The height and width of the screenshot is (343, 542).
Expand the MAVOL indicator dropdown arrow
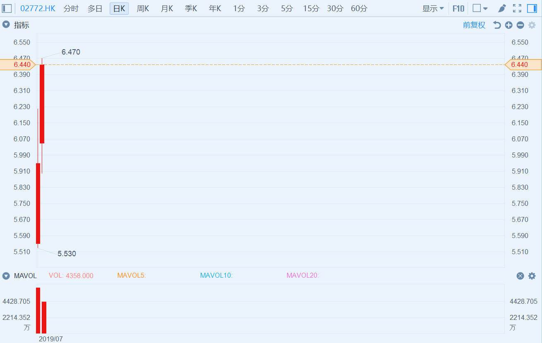pyautogui.click(x=6, y=276)
